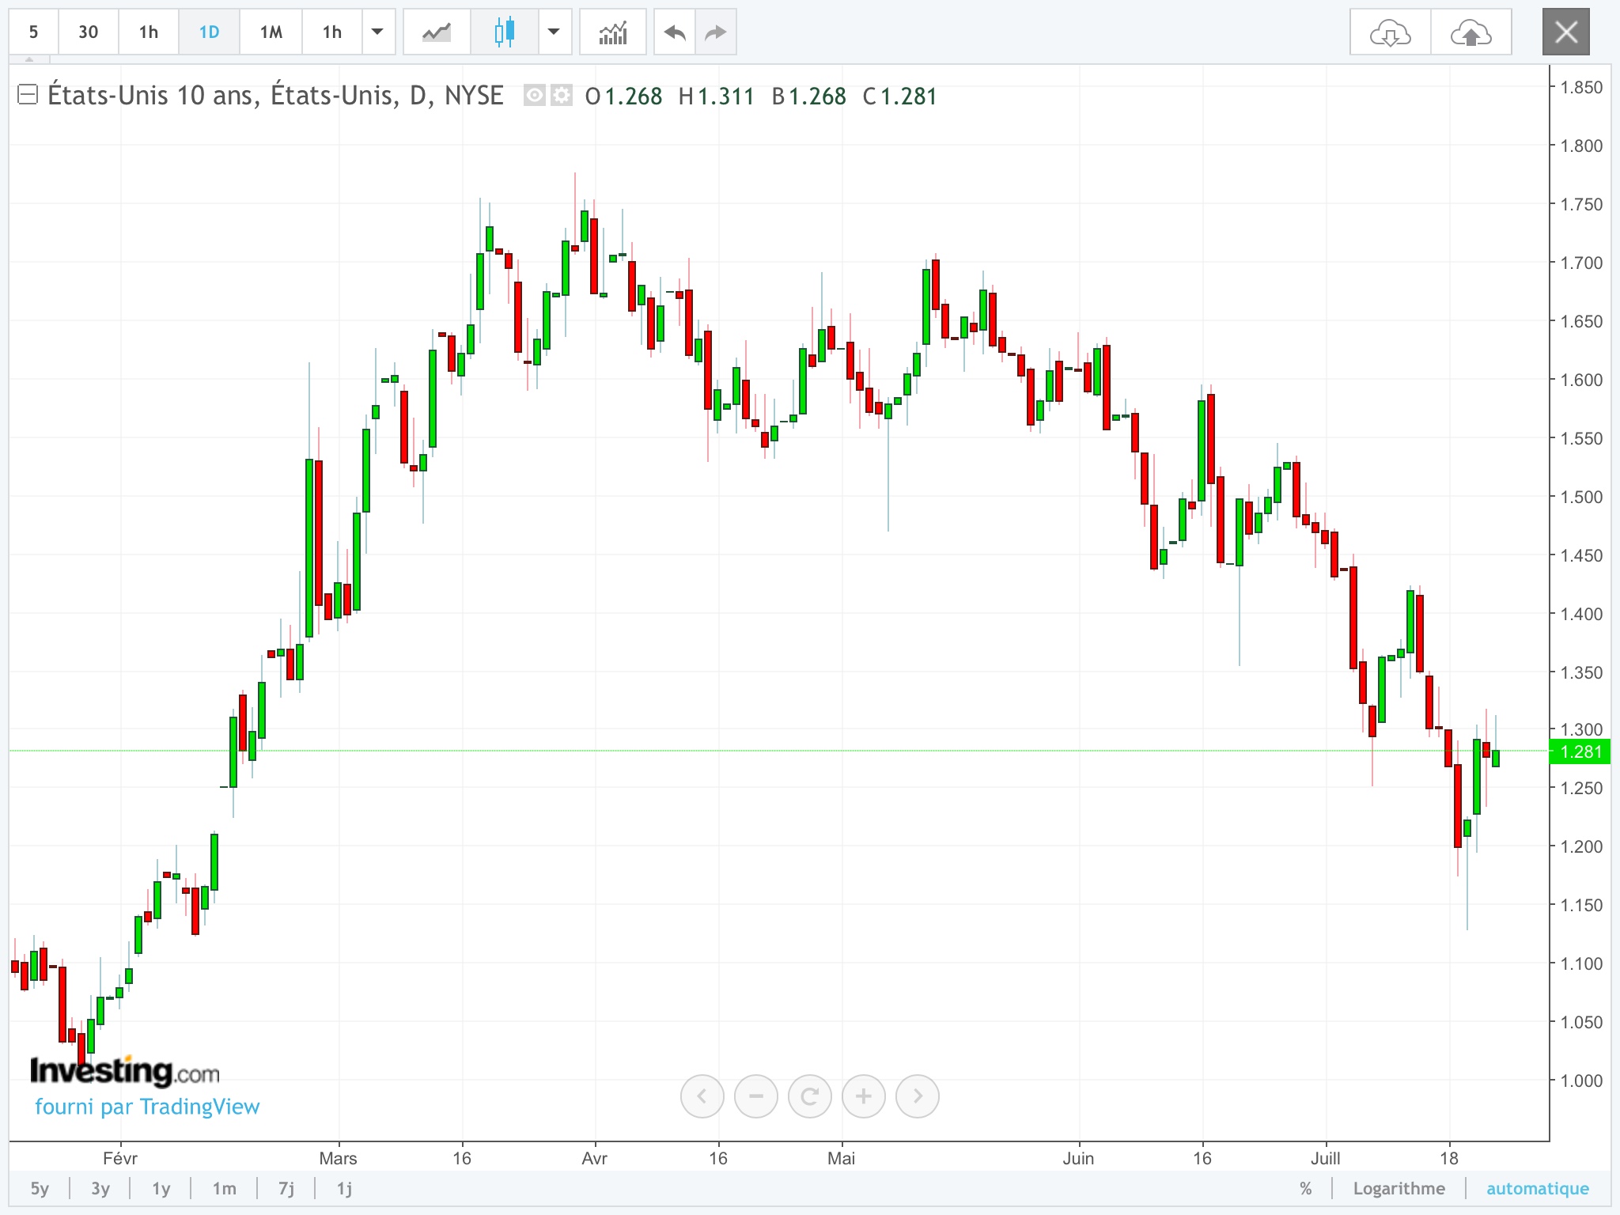1620x1215 pixels.
Task: Click the redo arrow icon
Action: (x=716, y=32)
